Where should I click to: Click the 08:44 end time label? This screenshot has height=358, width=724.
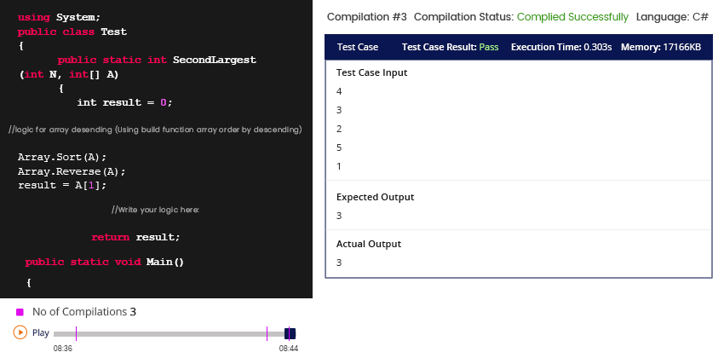pyautogui.click(x=288, y=349)
